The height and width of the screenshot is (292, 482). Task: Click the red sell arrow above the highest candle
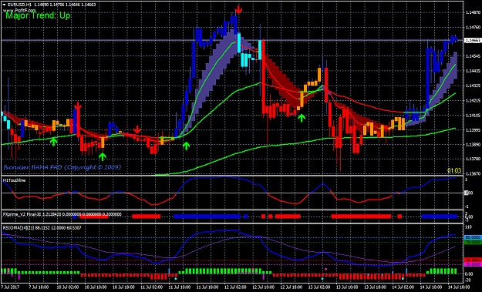click(x=238, y=10)
